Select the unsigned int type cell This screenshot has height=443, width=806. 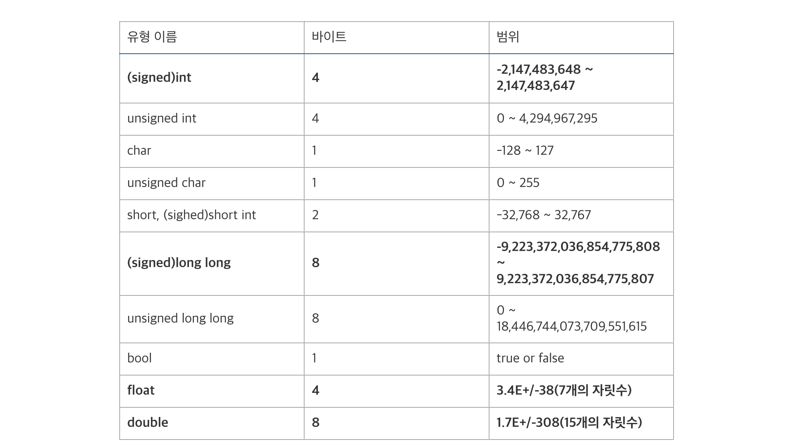pyautogui.click(x=212, y=119)
